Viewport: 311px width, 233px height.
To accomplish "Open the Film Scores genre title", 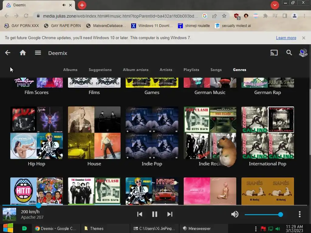I will tap(36, 93).
